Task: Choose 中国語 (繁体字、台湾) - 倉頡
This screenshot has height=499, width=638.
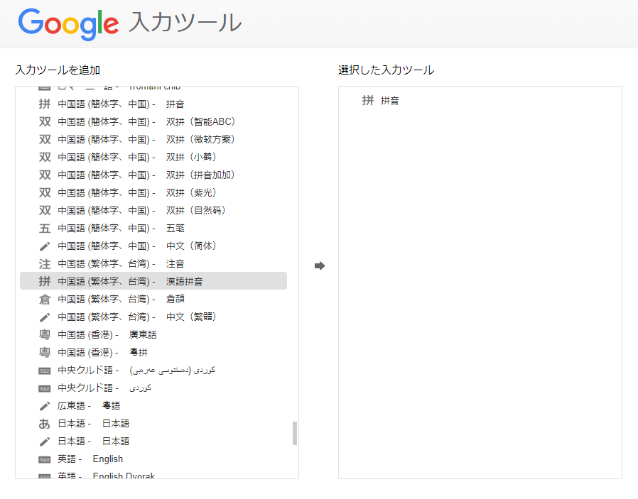Action: pyautogui.click(x=121, y=300)
